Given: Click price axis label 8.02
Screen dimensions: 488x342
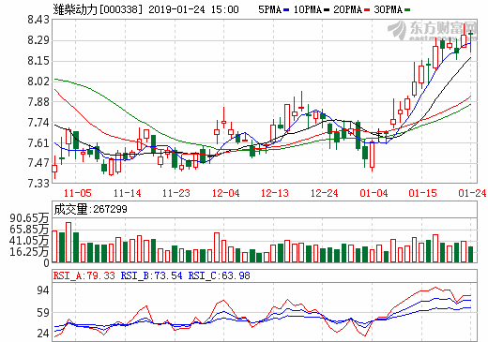Looking at the screenshot, I should coord(38,82).
